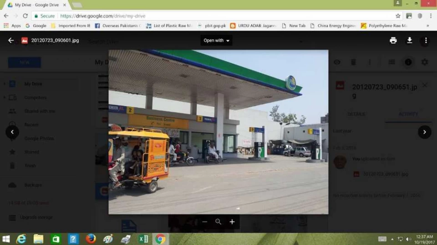Open 20120723_090651.jpg in the activity list
The image size is (437, 245).
pyautogui.click(x=385, y=174)
